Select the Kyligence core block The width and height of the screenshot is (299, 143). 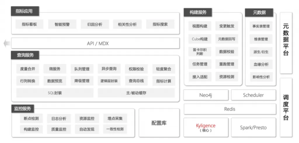tap(206, 127)
